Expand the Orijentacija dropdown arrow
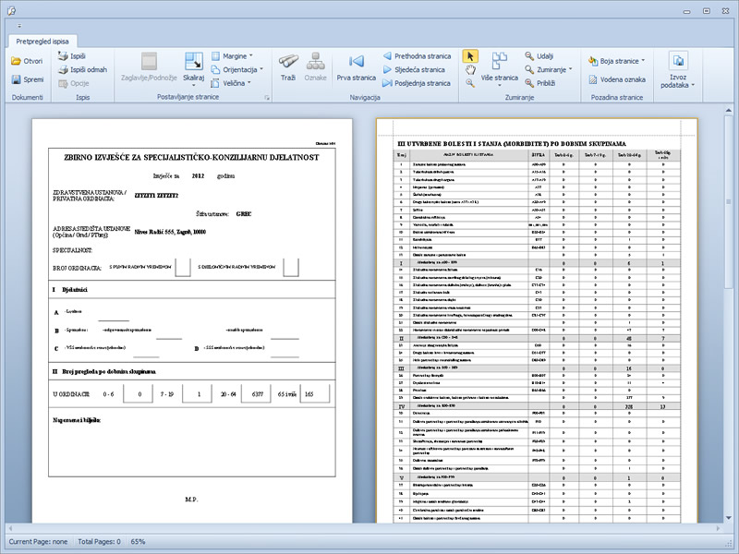The height and width of the screenshot is (554, 739). point(261,69)
